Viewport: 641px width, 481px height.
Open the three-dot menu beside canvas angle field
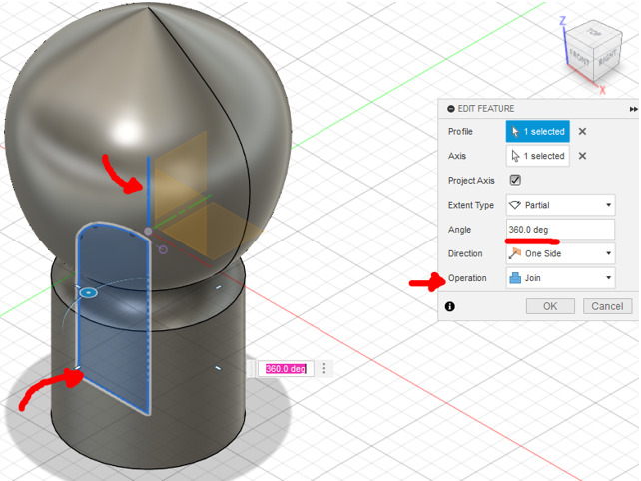tap(324, 368)
